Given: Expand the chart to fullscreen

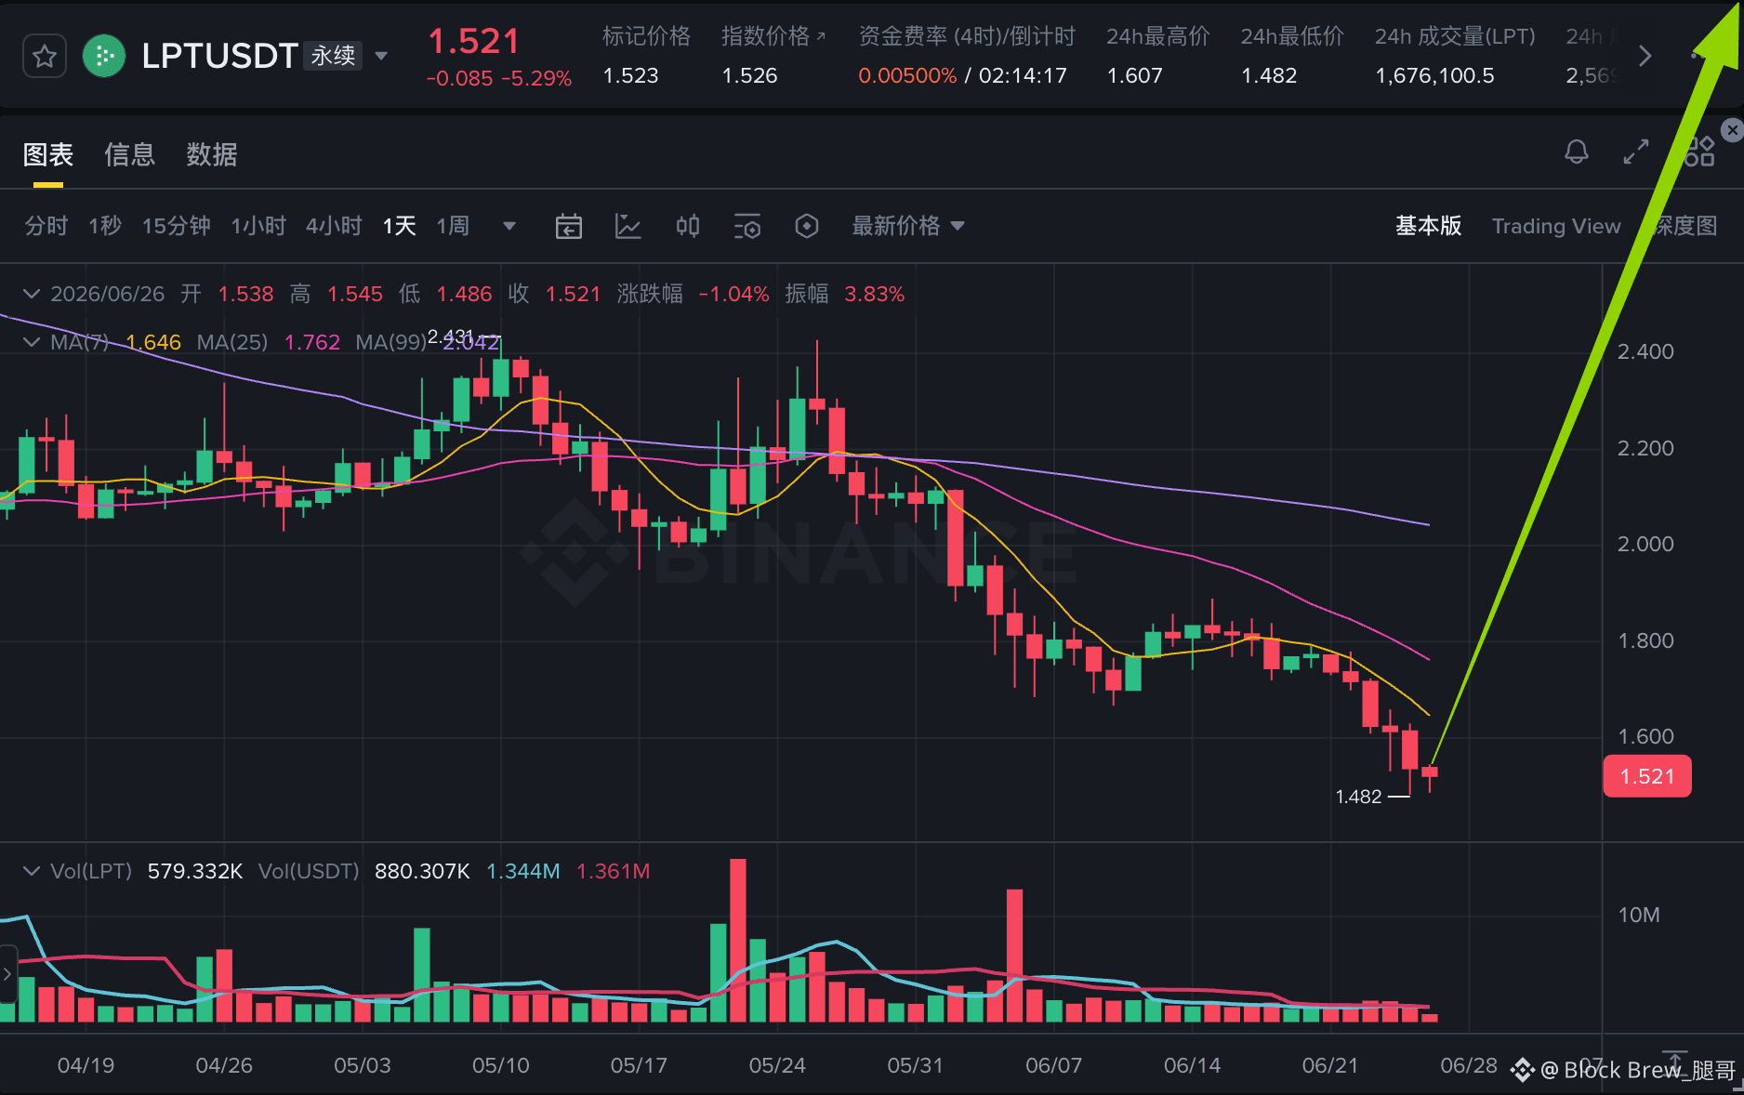Looking at the screenshot, I should pyautogui.click(x=1636, y=152).
